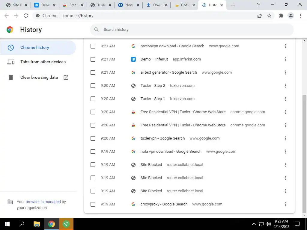Open Chrome's three-dot main menu
Viewport: 307px width, 230px height.
pyautogui.click(x=300, y=16)
